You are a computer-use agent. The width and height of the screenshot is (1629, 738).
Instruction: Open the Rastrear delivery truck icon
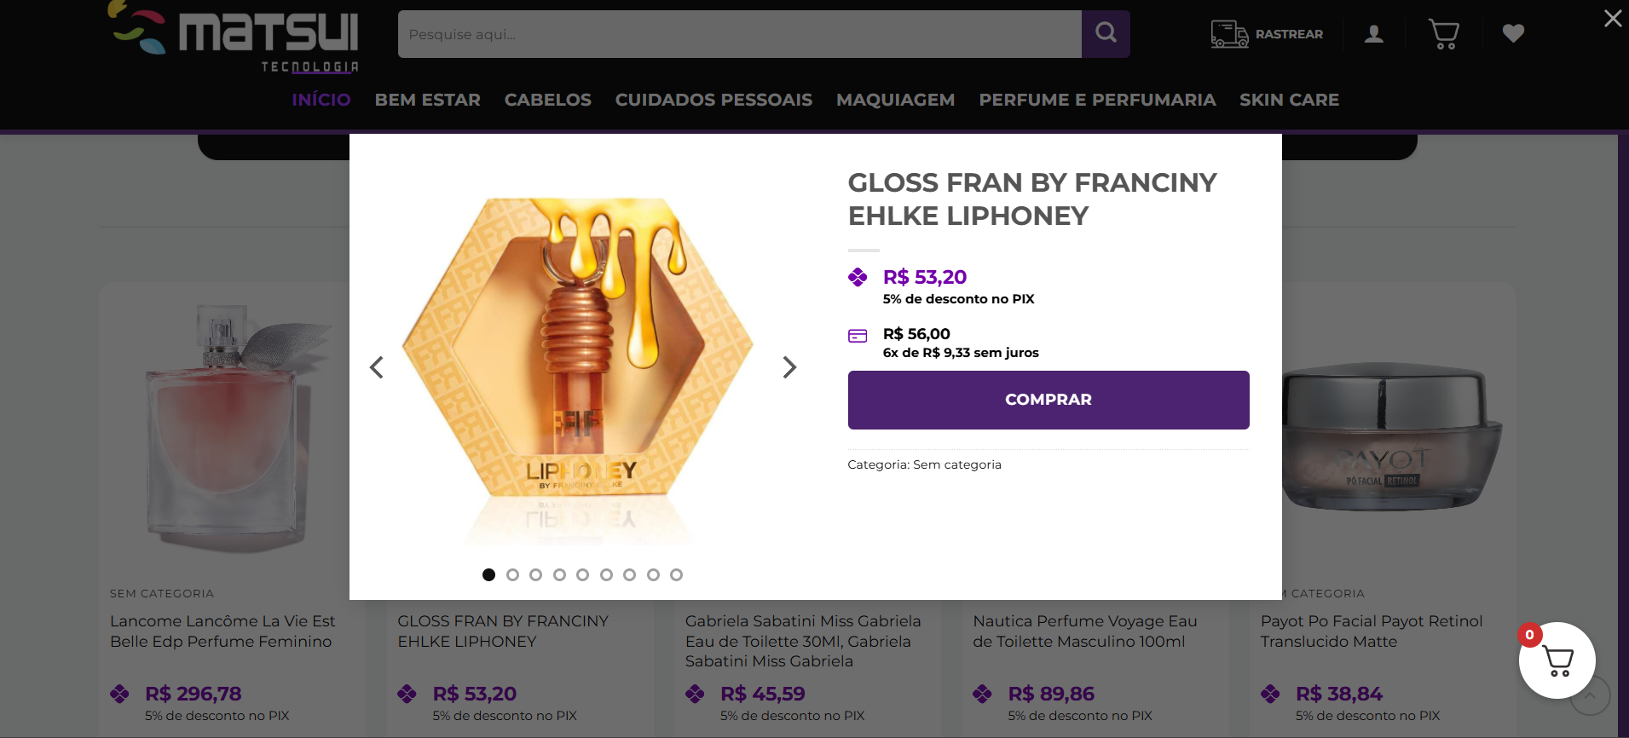(1229, 34)
